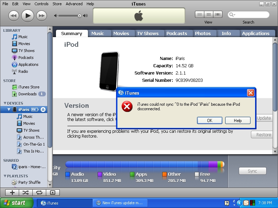The width and height of the screenshot is (278, 208).
Task: Click the iTunes taskbar button
Action: (65, 203)
